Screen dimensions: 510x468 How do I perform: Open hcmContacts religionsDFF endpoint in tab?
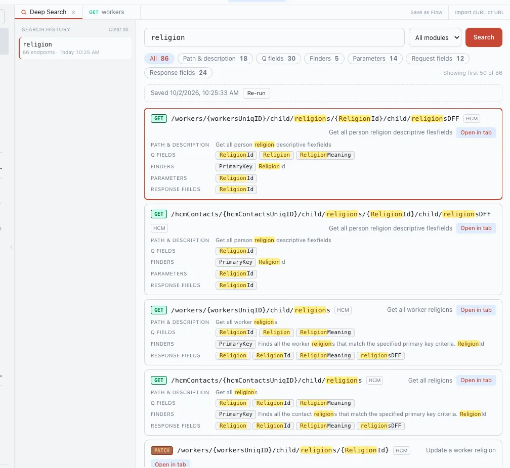tap(476, 228)
